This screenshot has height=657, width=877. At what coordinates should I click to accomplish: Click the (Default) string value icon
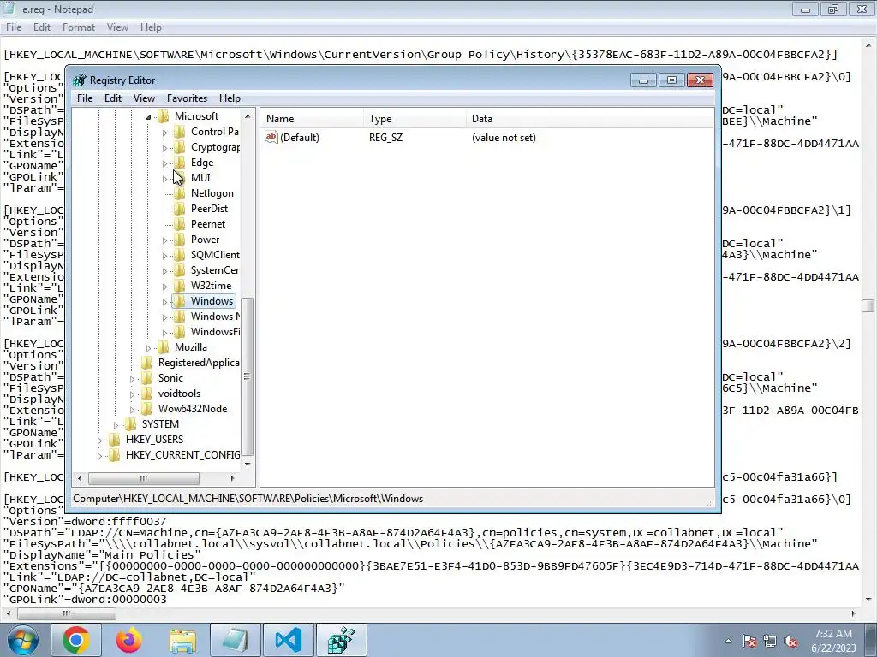(271, 137)
